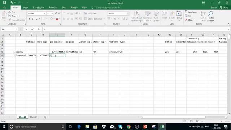Open Microsoft Edge from the taskbar
231x130 pixels.
click(x=79, y=127)
